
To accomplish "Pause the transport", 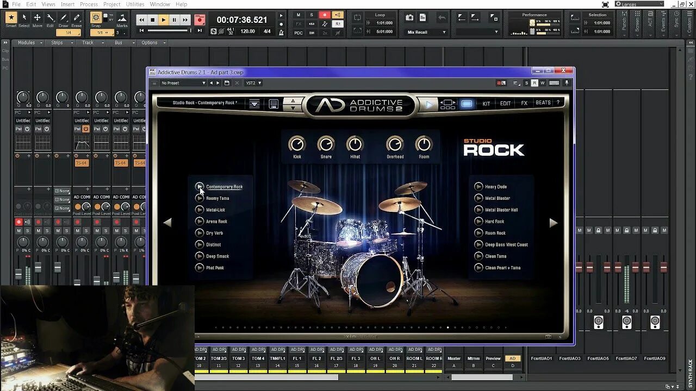I will point(175,20).
